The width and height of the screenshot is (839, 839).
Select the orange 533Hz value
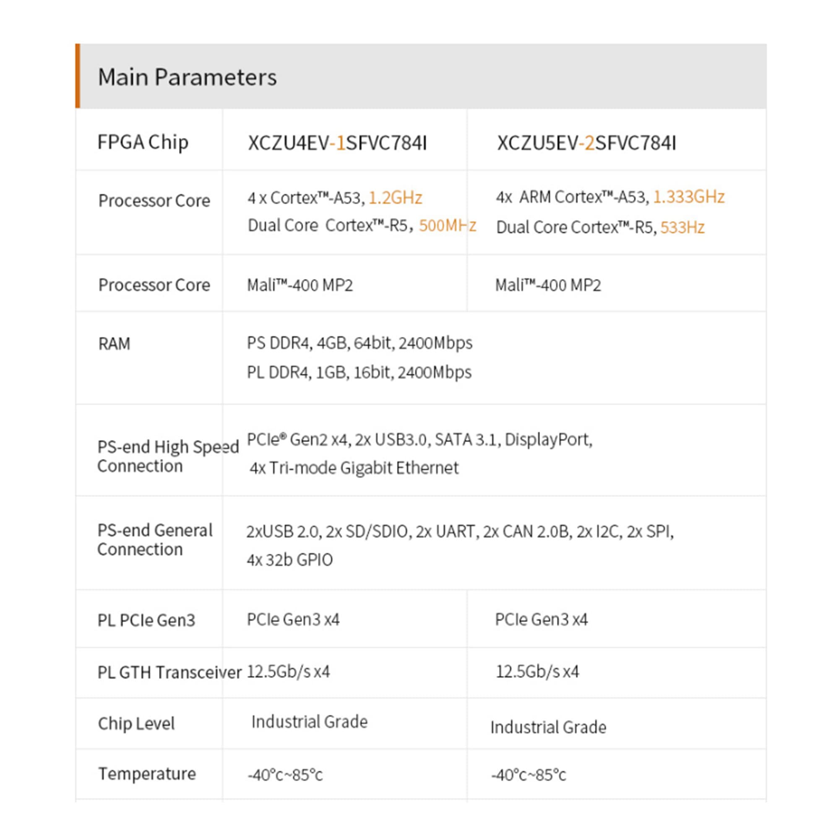pyautogui.click(x=682, y=227)
